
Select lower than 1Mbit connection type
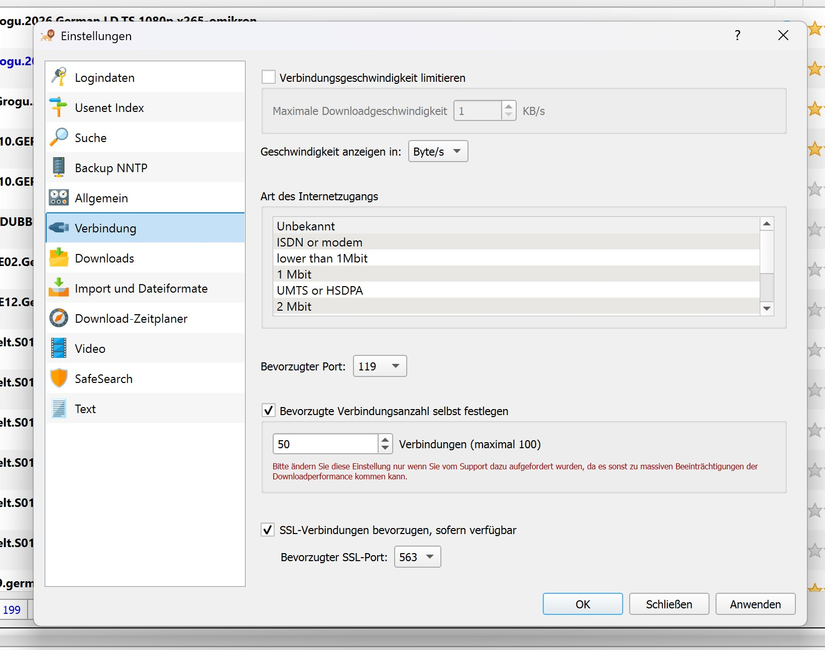tap(516, 258)
